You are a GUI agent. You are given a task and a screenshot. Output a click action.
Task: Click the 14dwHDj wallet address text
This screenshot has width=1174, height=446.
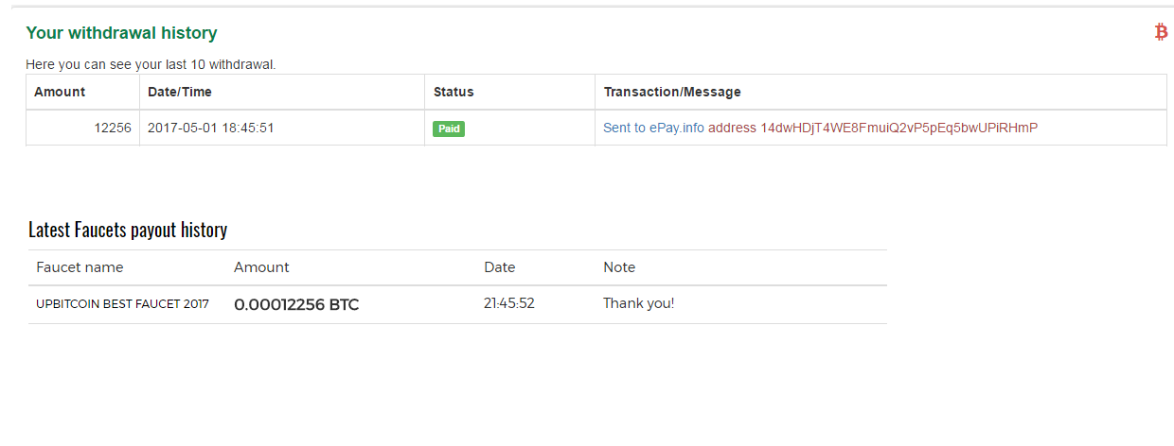point(899,128)
